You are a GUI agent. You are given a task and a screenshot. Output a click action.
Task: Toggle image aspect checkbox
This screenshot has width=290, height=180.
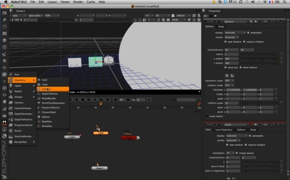(237, 153)
